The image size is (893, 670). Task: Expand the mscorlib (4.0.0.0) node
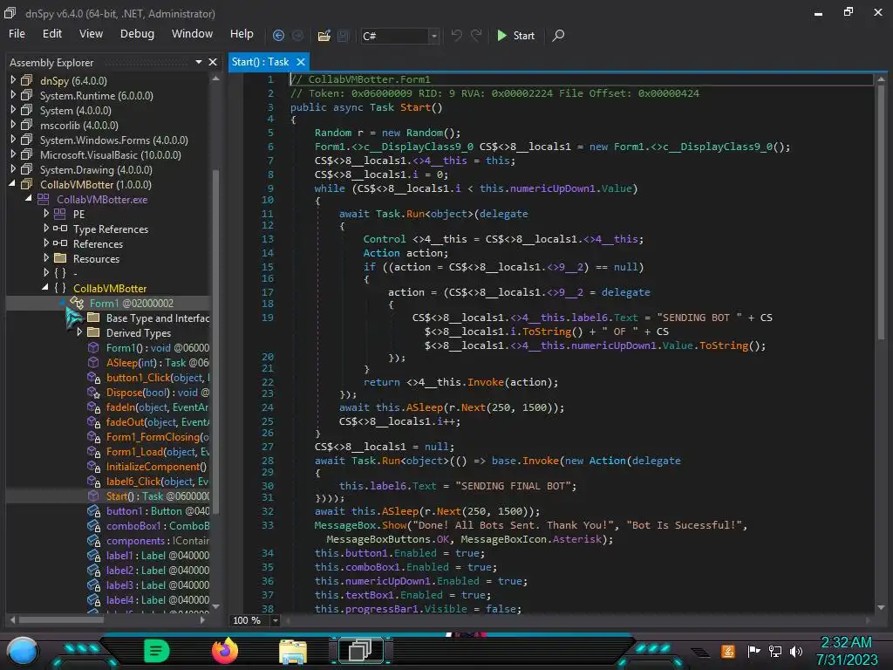click(x=13, y=125)
